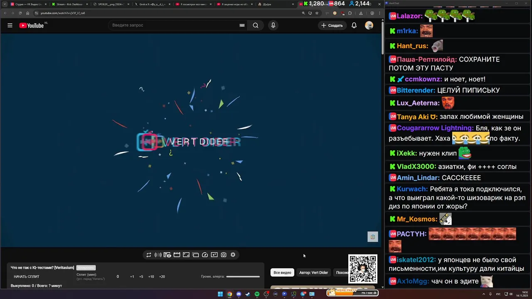Open browser downloads icon
The height and width of the screenshot is (299, 532).
pyautogui.click(x=361, y=13)
